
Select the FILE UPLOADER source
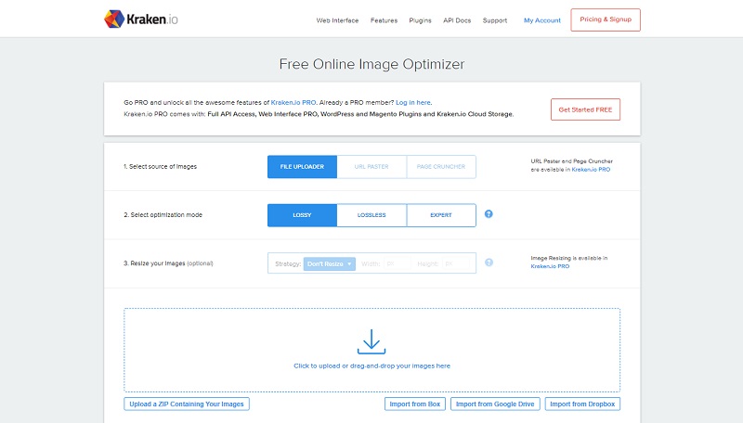click(x=303, y=167)
